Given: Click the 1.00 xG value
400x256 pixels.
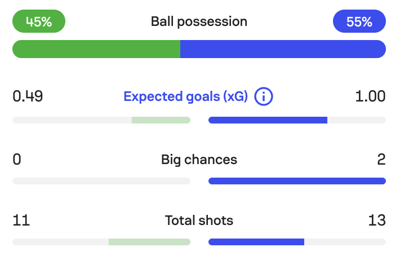Looking at the screenshot, I should pyautogui.click(x=370, y=96).
